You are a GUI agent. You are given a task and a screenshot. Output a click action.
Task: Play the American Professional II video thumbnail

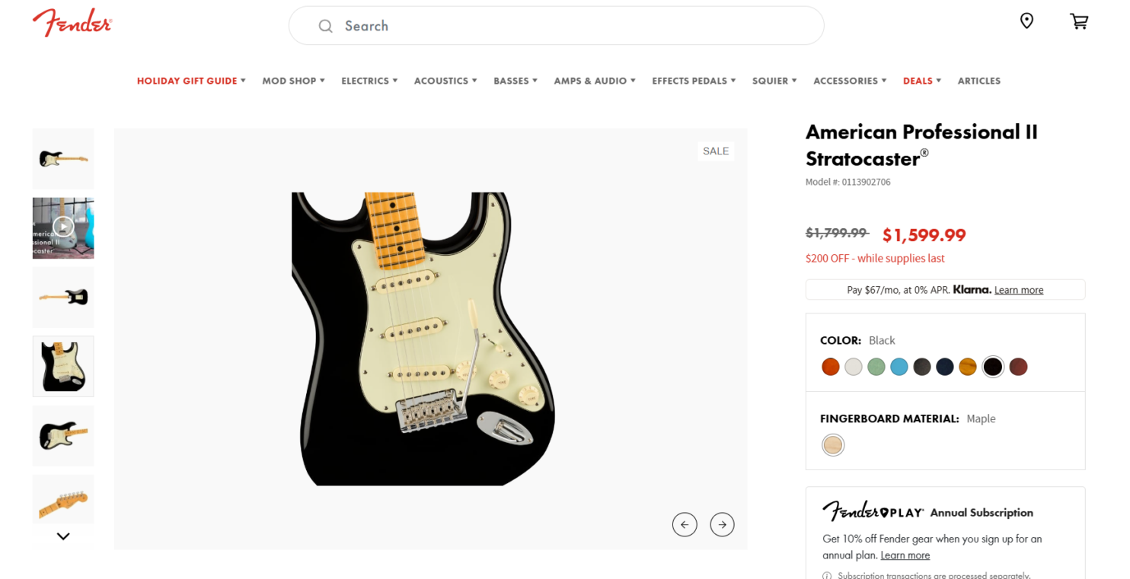62,227
